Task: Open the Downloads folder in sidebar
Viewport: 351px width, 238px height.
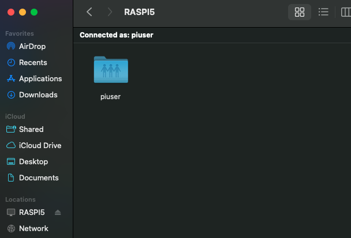Action: [38, 95]
